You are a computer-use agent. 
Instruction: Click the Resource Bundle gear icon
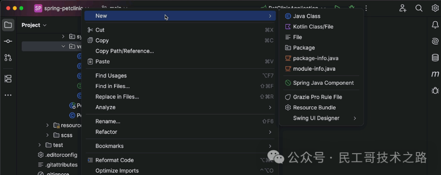coord(288,108)
